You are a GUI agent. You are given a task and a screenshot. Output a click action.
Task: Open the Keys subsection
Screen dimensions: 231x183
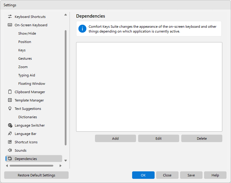click(x=22, y=50)
